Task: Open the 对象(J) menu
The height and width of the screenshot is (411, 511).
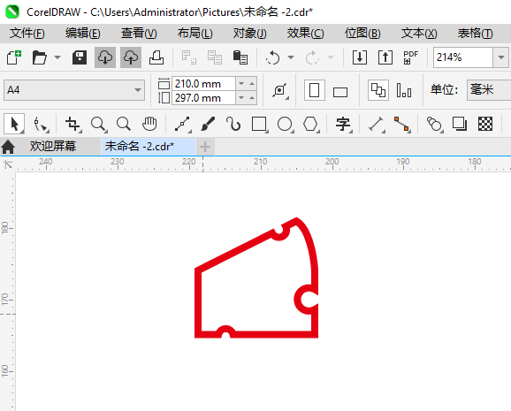Action: 249,34
